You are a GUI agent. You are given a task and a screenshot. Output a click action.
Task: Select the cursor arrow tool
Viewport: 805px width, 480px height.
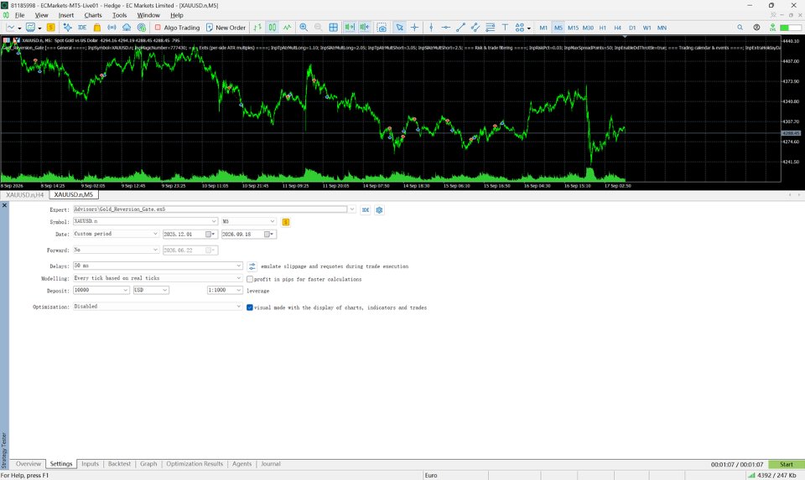[x=399, y=28]
